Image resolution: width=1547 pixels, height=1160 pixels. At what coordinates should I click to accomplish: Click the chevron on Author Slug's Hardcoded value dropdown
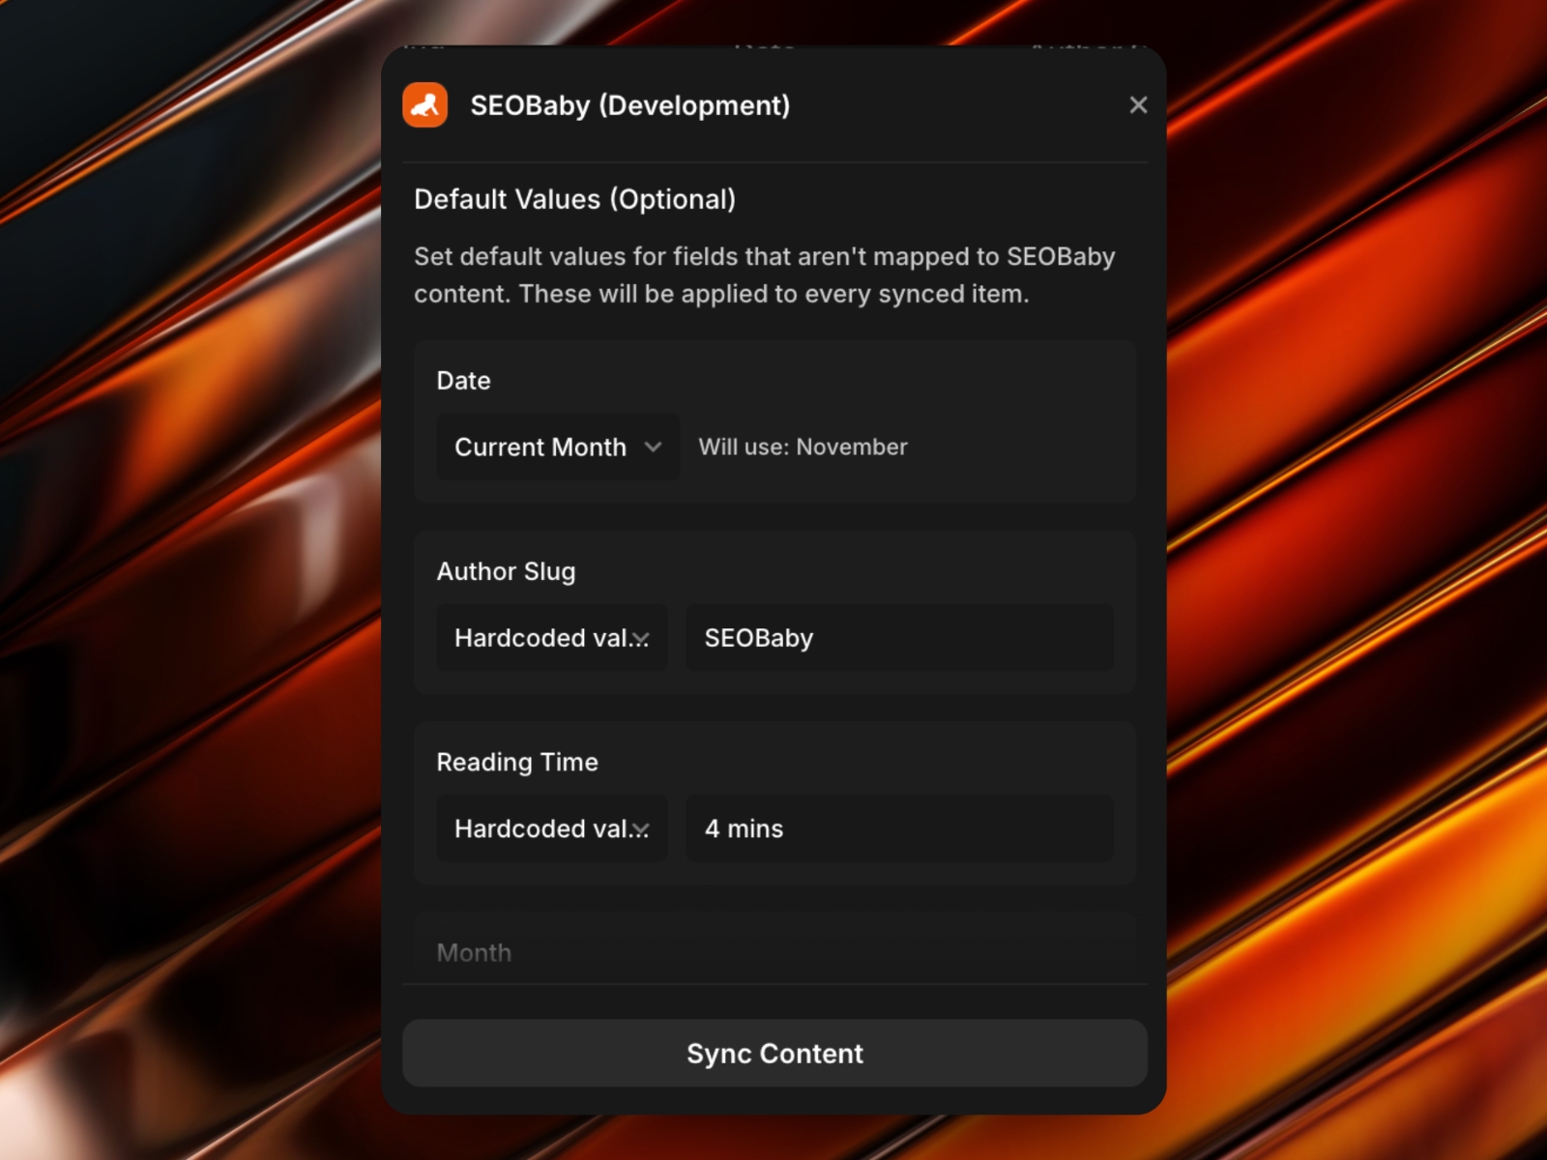[641, 638]
